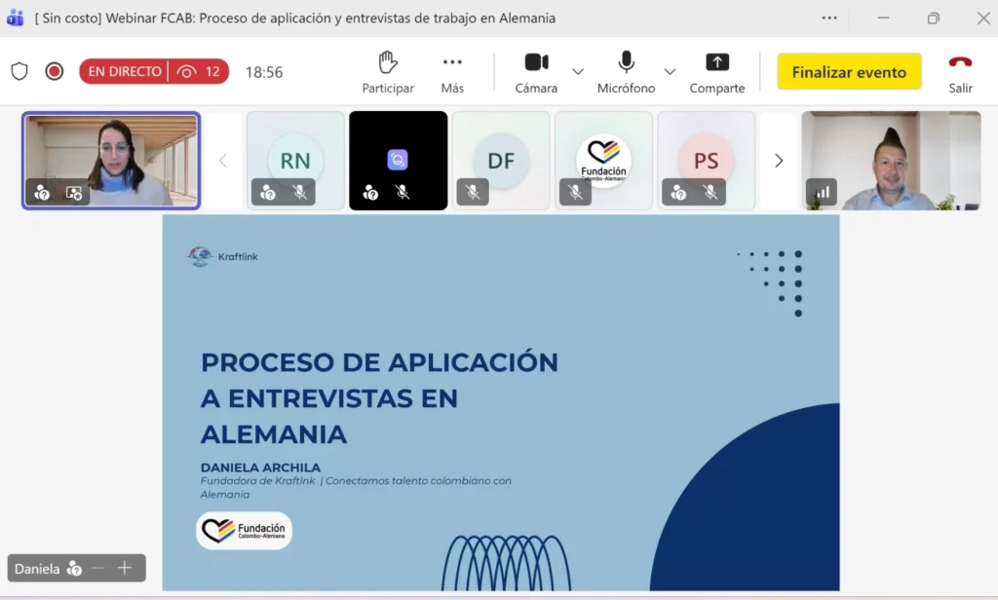Click the shield security icon
The height and width of the screenshot is (600, 998).
click(x=19, y=71)
